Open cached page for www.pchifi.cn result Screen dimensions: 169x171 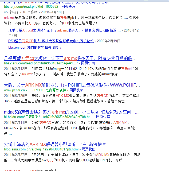click(76, 90)
